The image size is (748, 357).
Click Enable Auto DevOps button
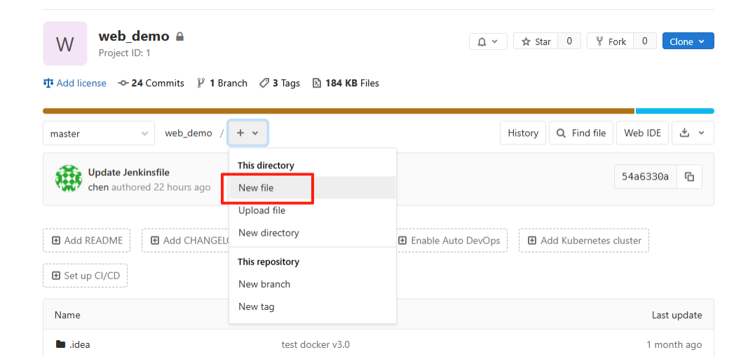pyautogui.click(x=450, y=241)
